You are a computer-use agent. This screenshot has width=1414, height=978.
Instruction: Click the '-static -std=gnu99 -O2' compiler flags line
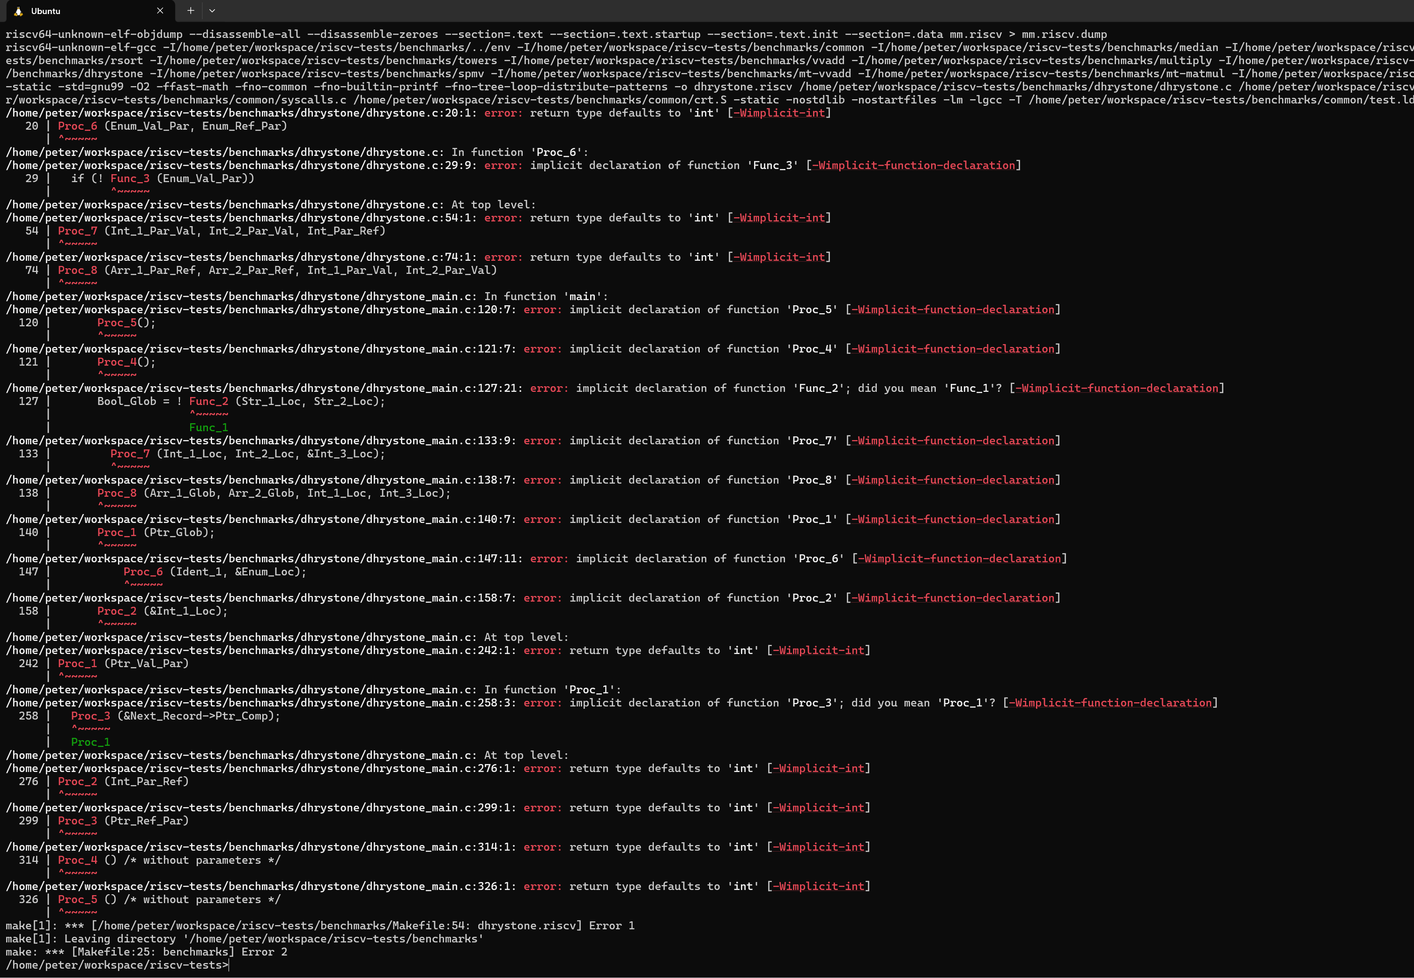[x=710, y=87]
